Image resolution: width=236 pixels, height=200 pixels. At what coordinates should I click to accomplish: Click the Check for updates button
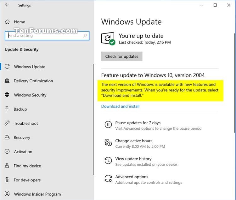[122, 56]
